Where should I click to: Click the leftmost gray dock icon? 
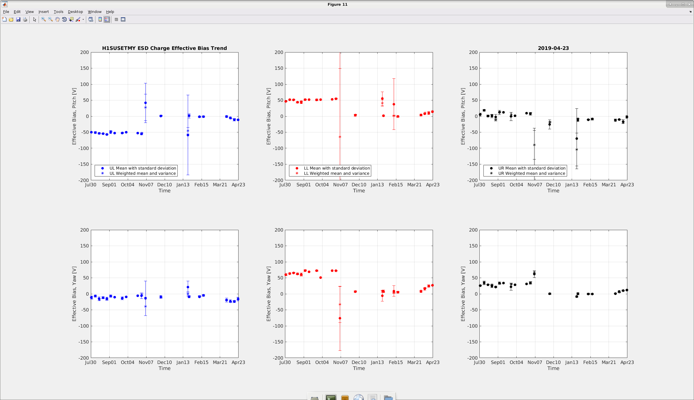coord(315,398)
